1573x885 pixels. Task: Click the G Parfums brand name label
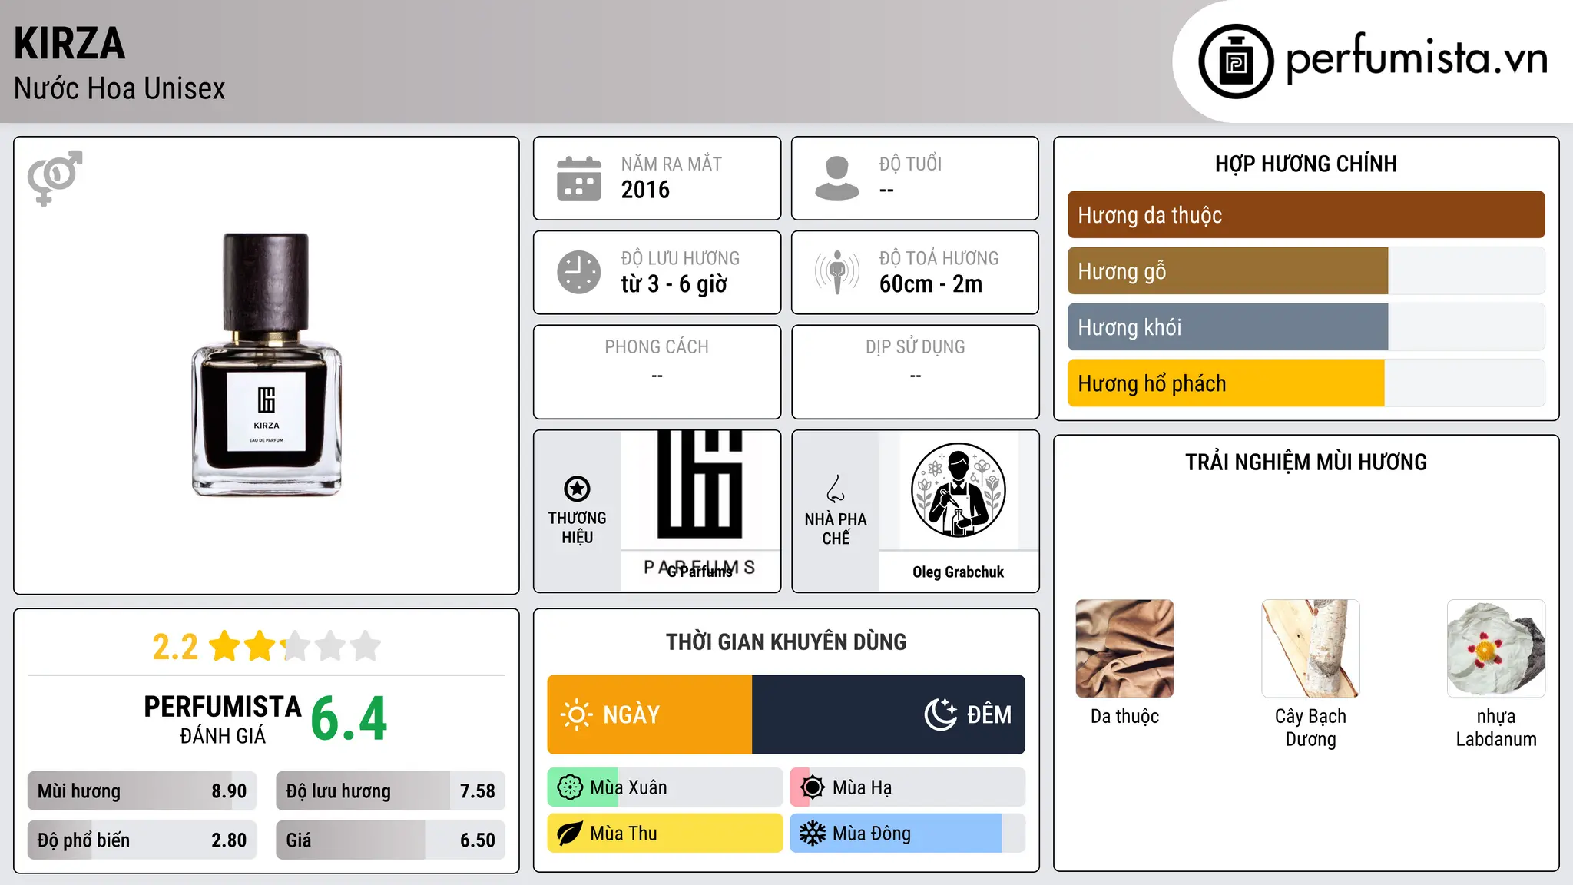pyautogui.click(x=700, y=572)
